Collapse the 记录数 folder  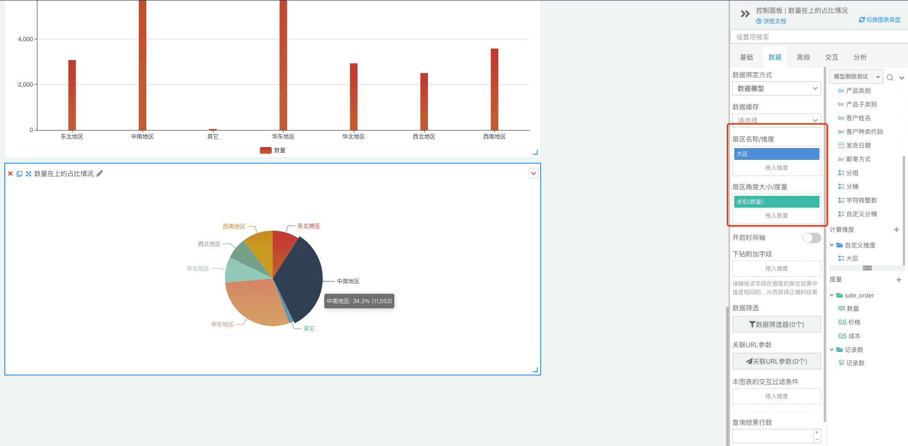pos(831,350)
